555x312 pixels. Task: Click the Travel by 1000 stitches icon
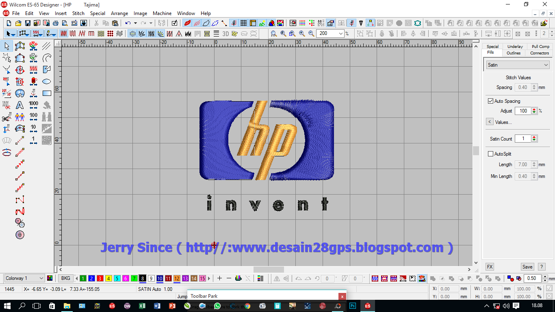point(33,105)
